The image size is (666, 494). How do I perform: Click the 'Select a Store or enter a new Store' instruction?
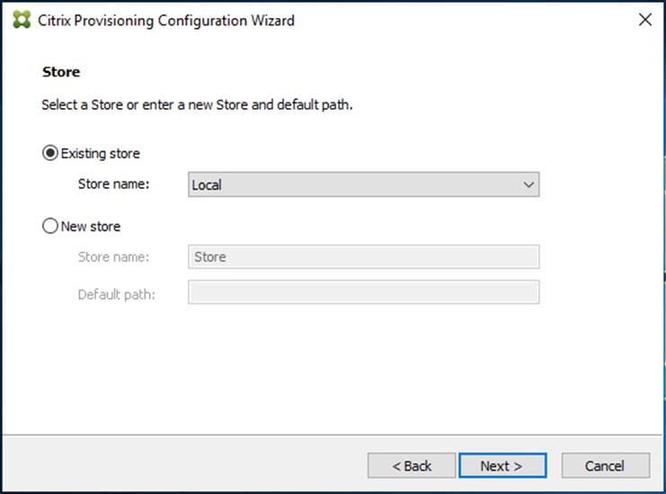click(x=197, y=104)
